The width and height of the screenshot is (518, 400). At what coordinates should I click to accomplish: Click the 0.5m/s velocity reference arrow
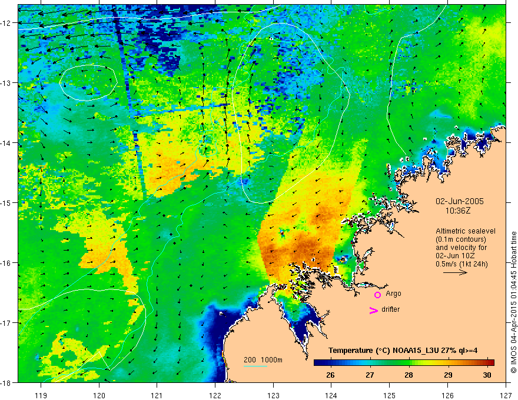click(455, 272)
